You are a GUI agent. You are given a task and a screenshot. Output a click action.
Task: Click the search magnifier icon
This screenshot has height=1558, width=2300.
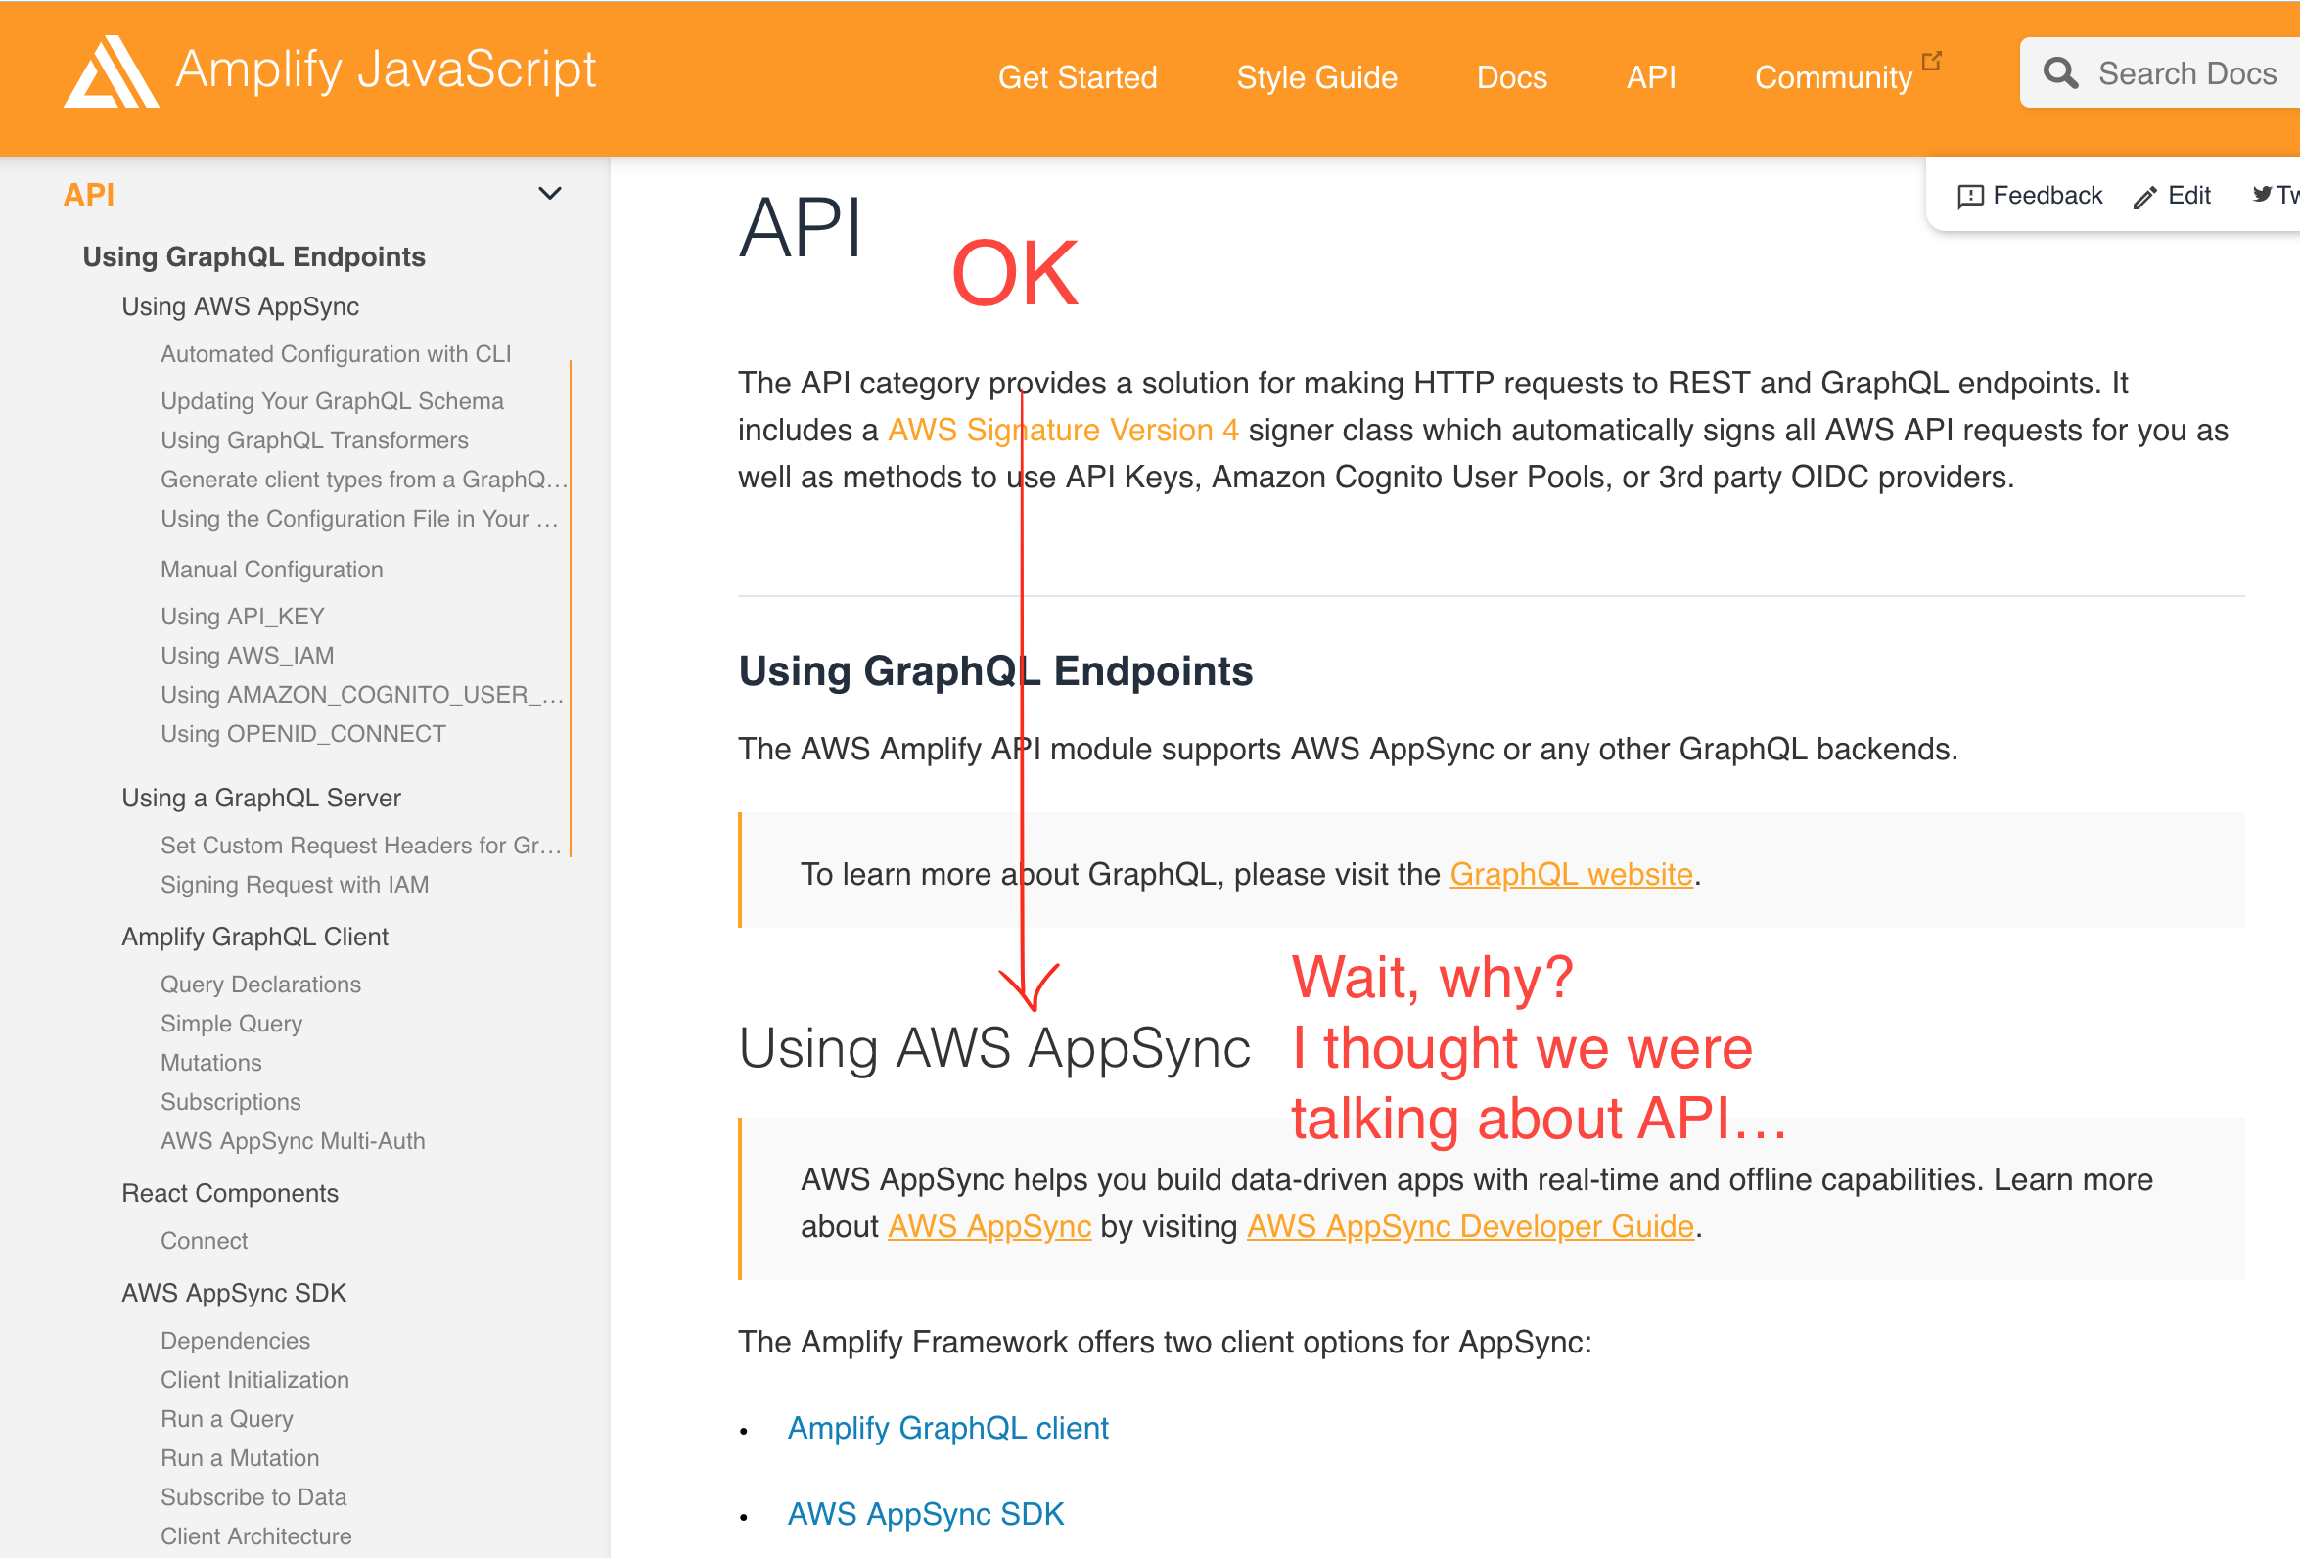2060,73
